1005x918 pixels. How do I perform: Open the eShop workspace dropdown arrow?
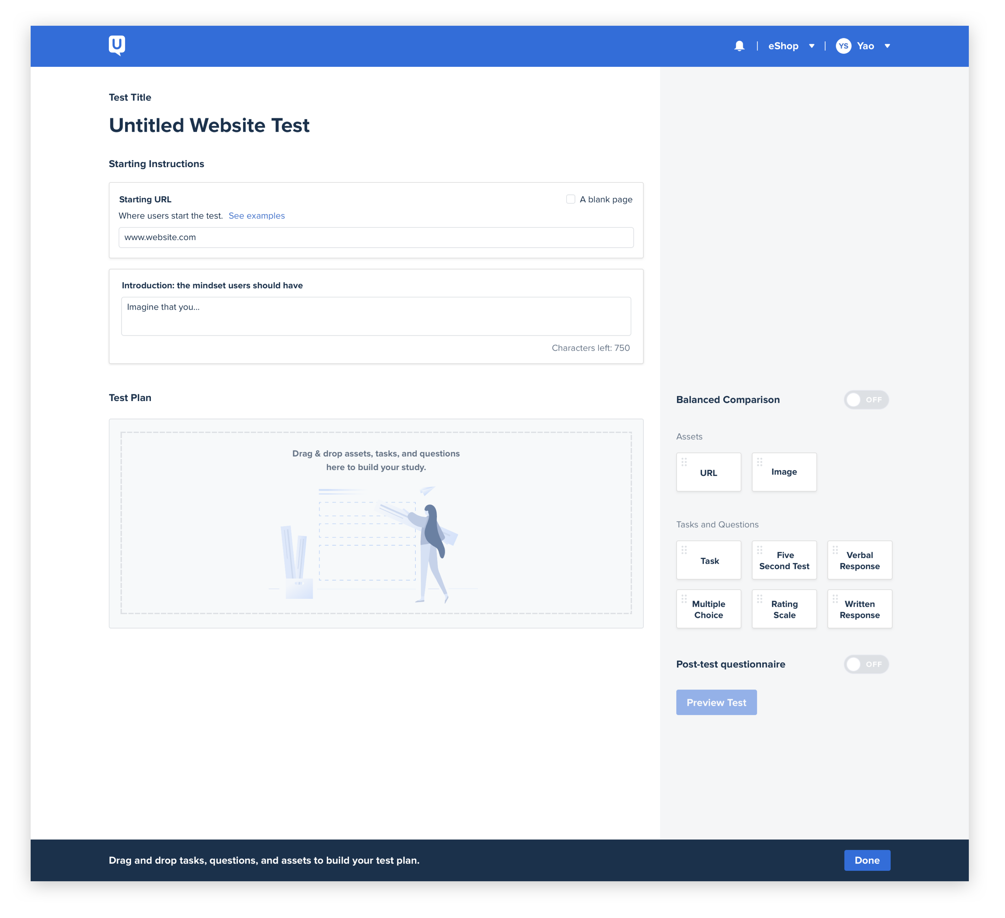point(812,46)
